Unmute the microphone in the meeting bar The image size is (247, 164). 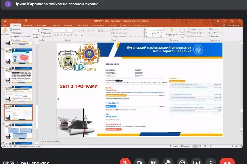125,162
